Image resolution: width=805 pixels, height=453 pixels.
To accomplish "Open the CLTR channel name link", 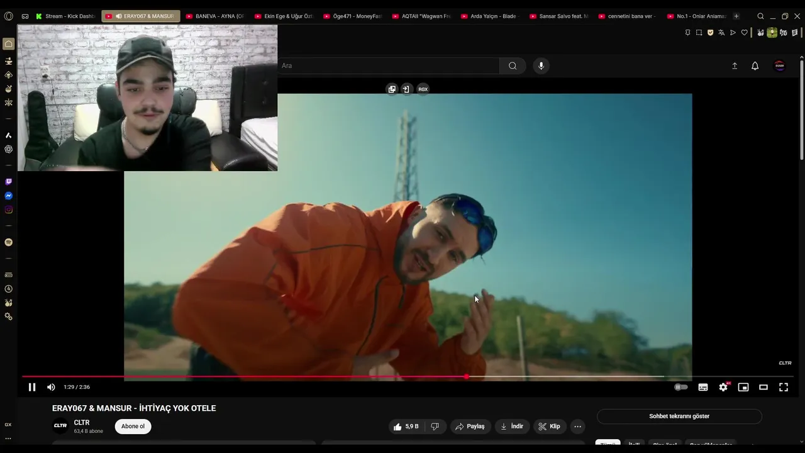I will [x=82, y=423].
